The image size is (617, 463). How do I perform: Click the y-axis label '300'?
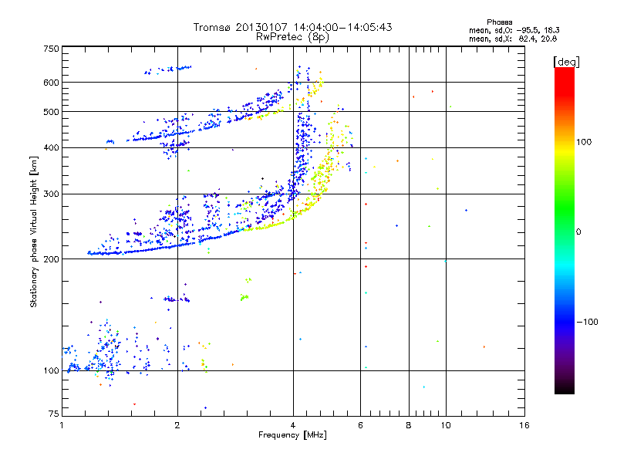(51, 194)
